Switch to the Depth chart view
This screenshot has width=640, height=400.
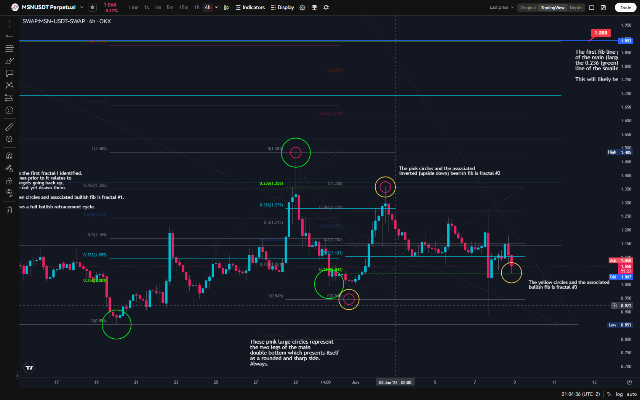pyautogui.click(x=576, y=8)
